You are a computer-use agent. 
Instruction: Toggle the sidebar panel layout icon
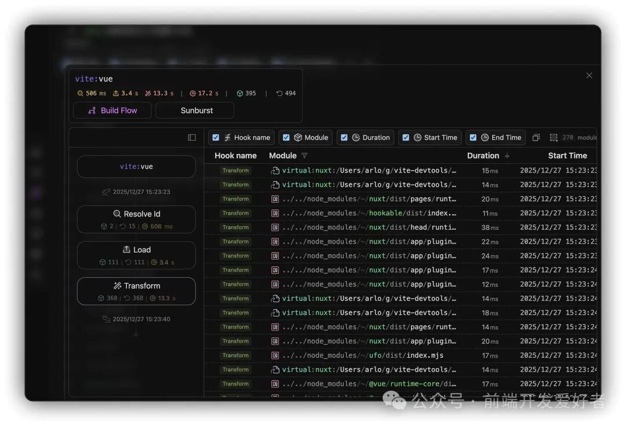point(192,137)
